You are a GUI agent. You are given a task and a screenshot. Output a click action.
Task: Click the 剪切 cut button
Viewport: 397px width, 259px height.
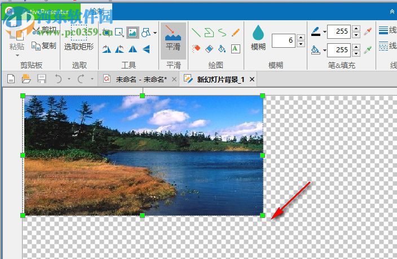click(x=45, y=30)
